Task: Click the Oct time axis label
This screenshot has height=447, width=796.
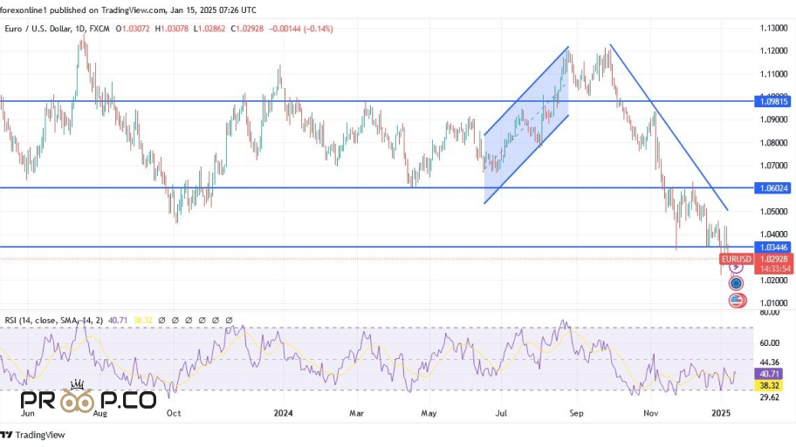Action: point(174,413)
